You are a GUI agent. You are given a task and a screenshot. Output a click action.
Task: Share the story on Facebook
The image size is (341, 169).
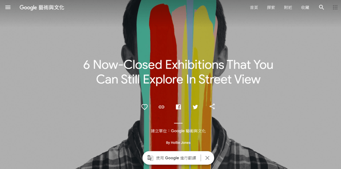pyautogui.click(x=178, y=107)
